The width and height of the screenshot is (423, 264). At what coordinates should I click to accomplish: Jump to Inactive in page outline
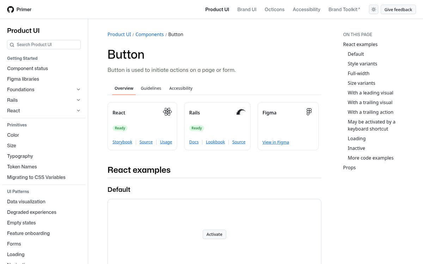click(x=356, y=148)
